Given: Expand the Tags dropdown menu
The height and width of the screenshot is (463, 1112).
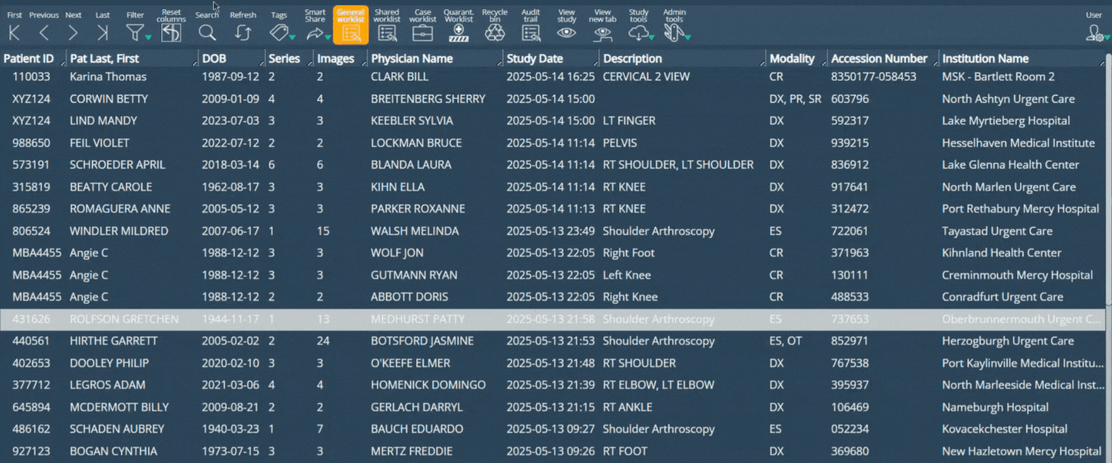Looking at the screenshot, I should 293,37.
